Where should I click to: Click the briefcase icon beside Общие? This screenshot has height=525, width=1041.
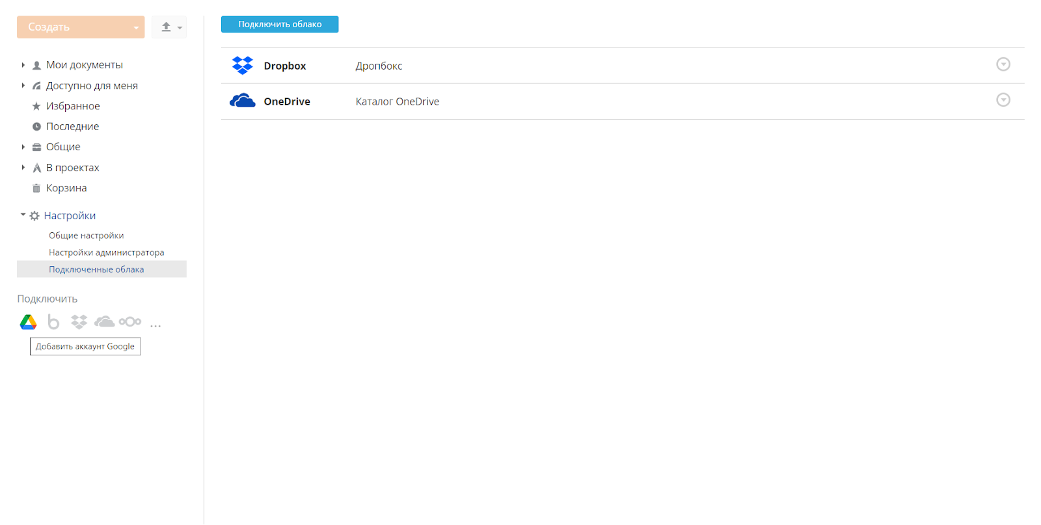tap(36, 147)
